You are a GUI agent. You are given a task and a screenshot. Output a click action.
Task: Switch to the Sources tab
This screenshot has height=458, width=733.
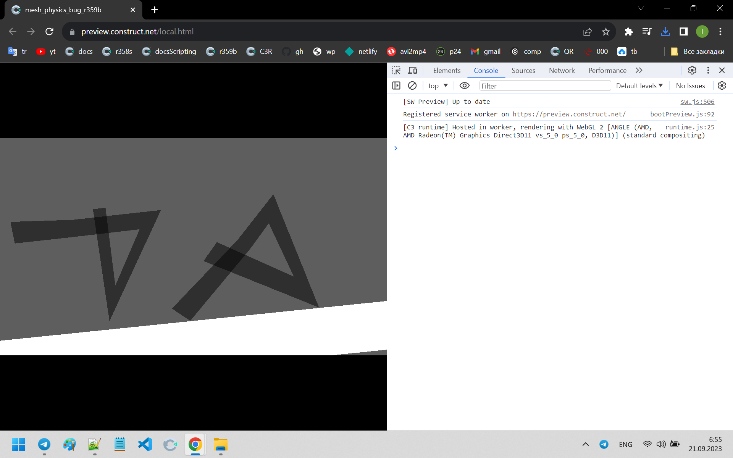coord(523,70)
